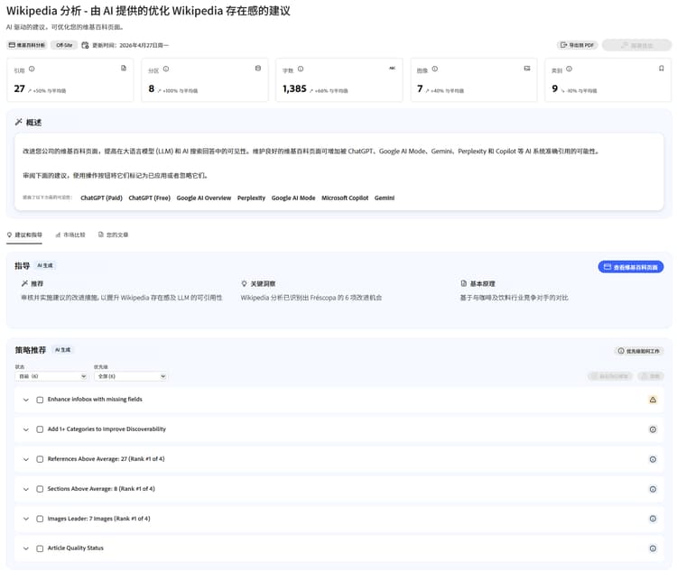Click the blue 查看维基百科页面 button

[x=631, y=267]
